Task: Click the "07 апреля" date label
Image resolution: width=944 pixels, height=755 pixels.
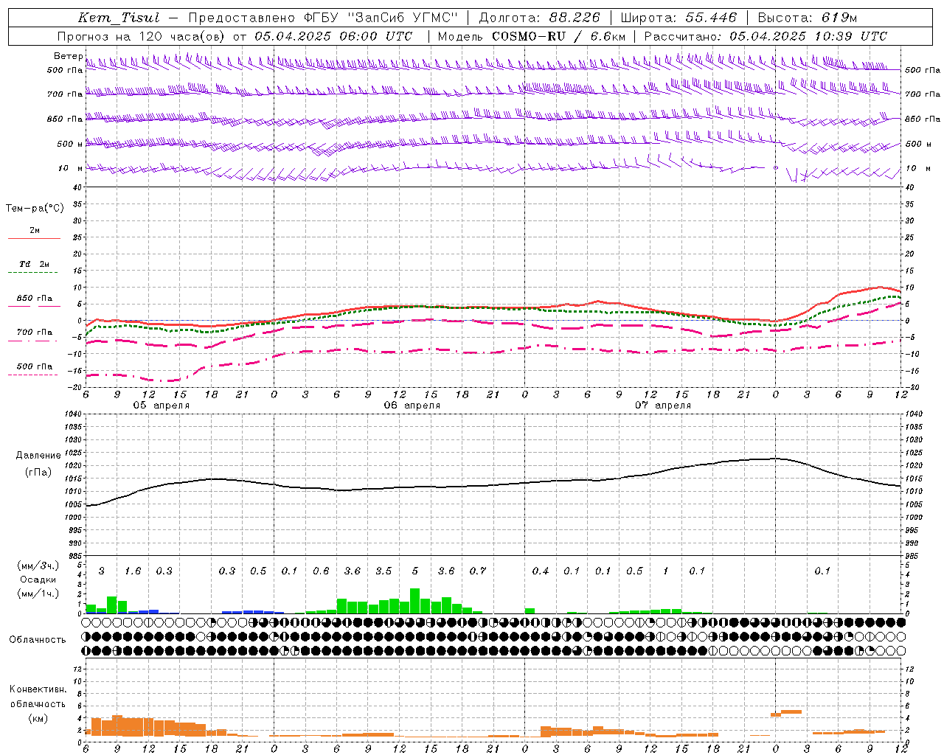Action: pos(663,406)
